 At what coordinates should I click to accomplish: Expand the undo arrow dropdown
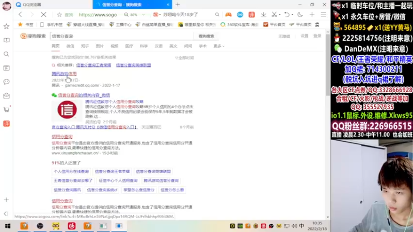pyautogui.click(x=292, y=15)
